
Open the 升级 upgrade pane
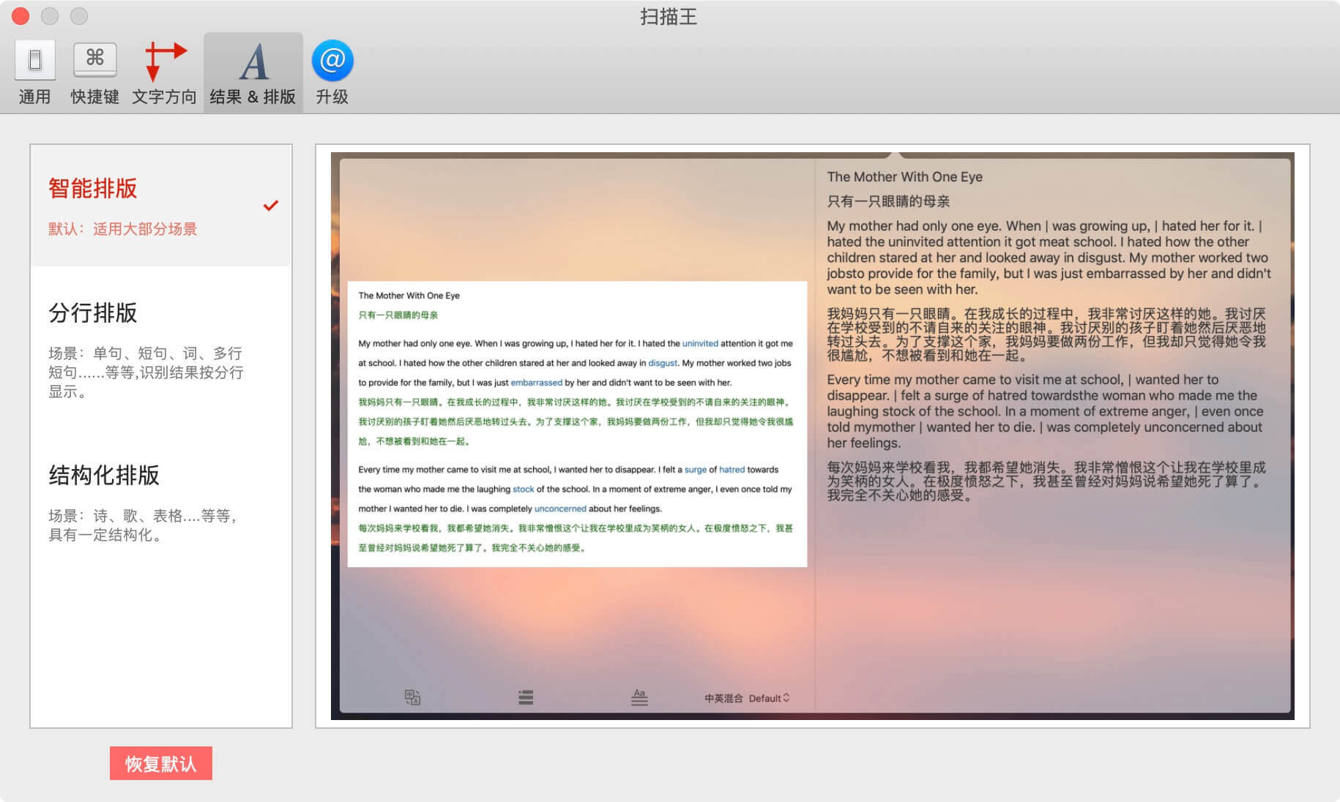332,72
